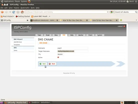This screenshot has width=138, height=104.
Task: Click Zones in the DNS sidebar
Action: [15, 50]
